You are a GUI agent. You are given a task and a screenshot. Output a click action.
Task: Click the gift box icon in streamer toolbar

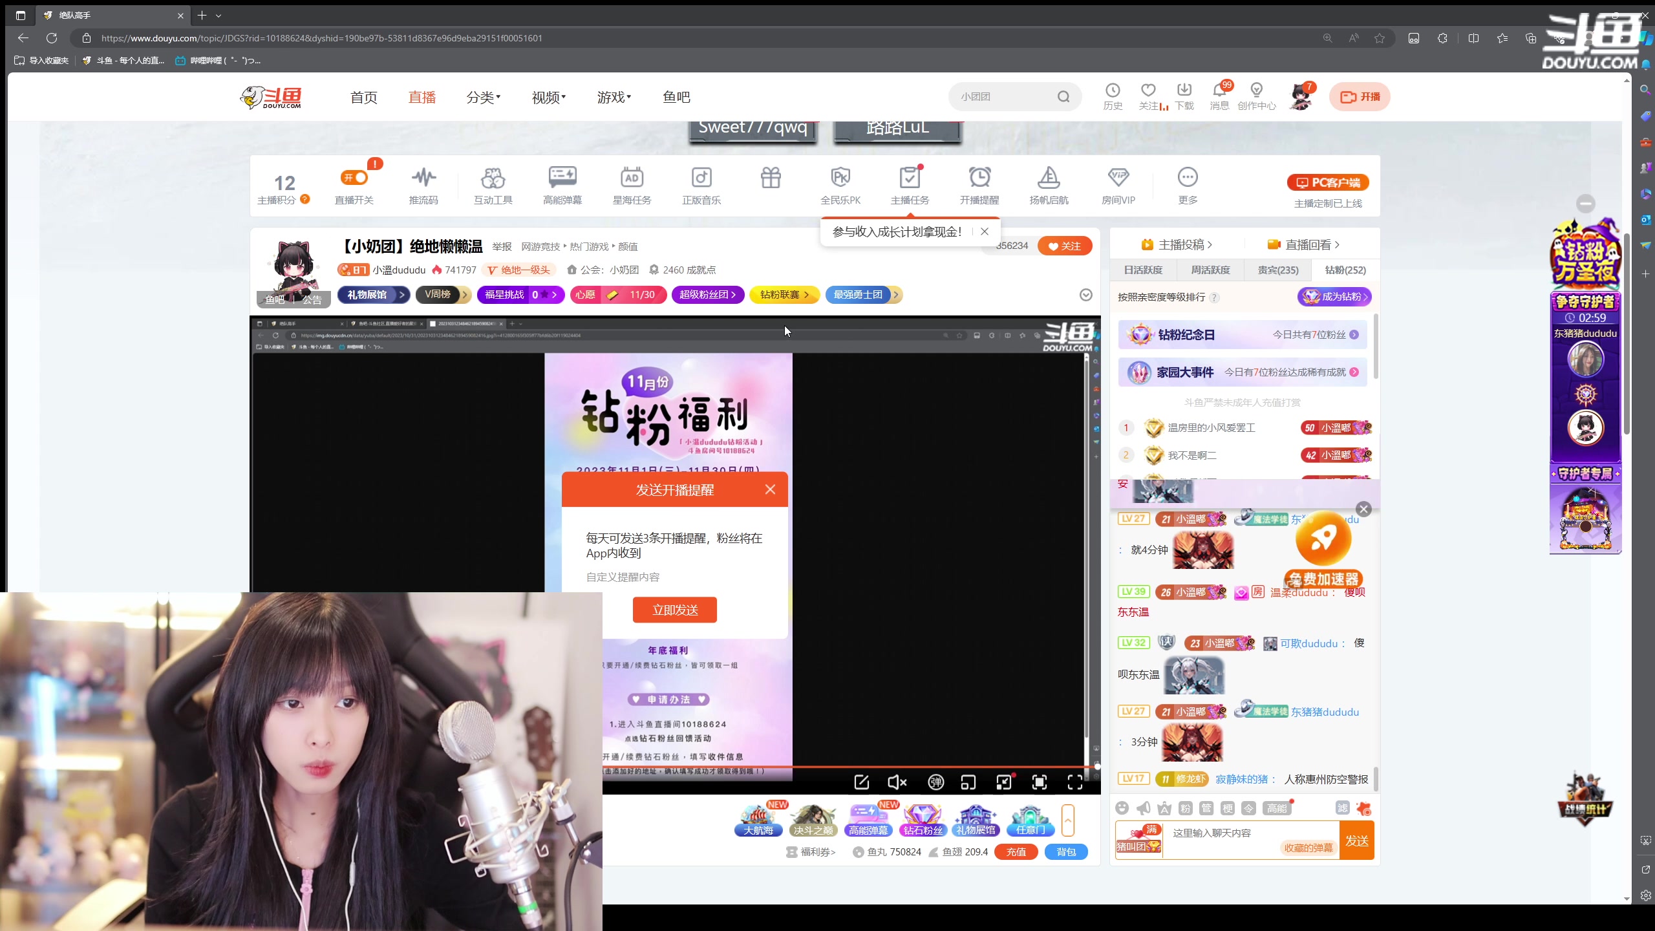coord(771,177)
